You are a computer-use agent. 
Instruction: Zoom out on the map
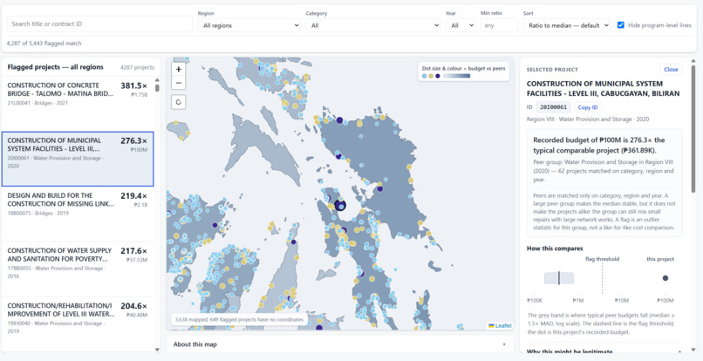tap(179, 83)
